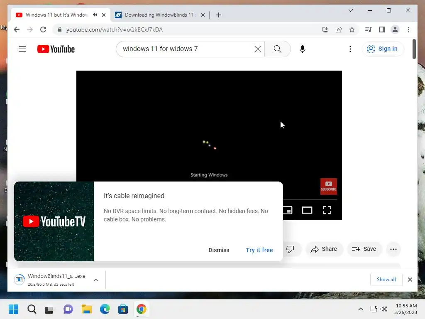The image size is (425, 319).
Task: Go forward in browser history
Action: (30, 29)
